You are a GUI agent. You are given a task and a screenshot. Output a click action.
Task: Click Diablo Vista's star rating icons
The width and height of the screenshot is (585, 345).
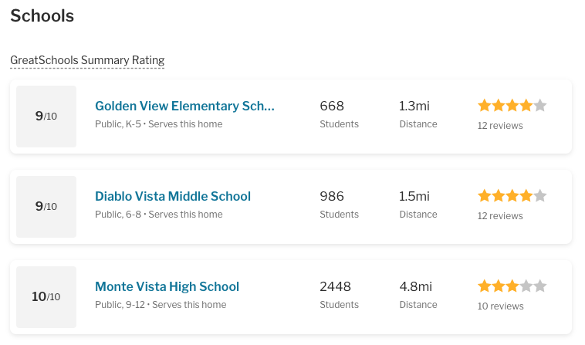(x=512, y=196)
